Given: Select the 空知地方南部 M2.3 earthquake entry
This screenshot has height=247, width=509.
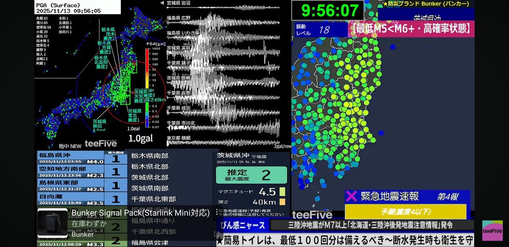Looking at the screenshot, I should tap(70, 171).
